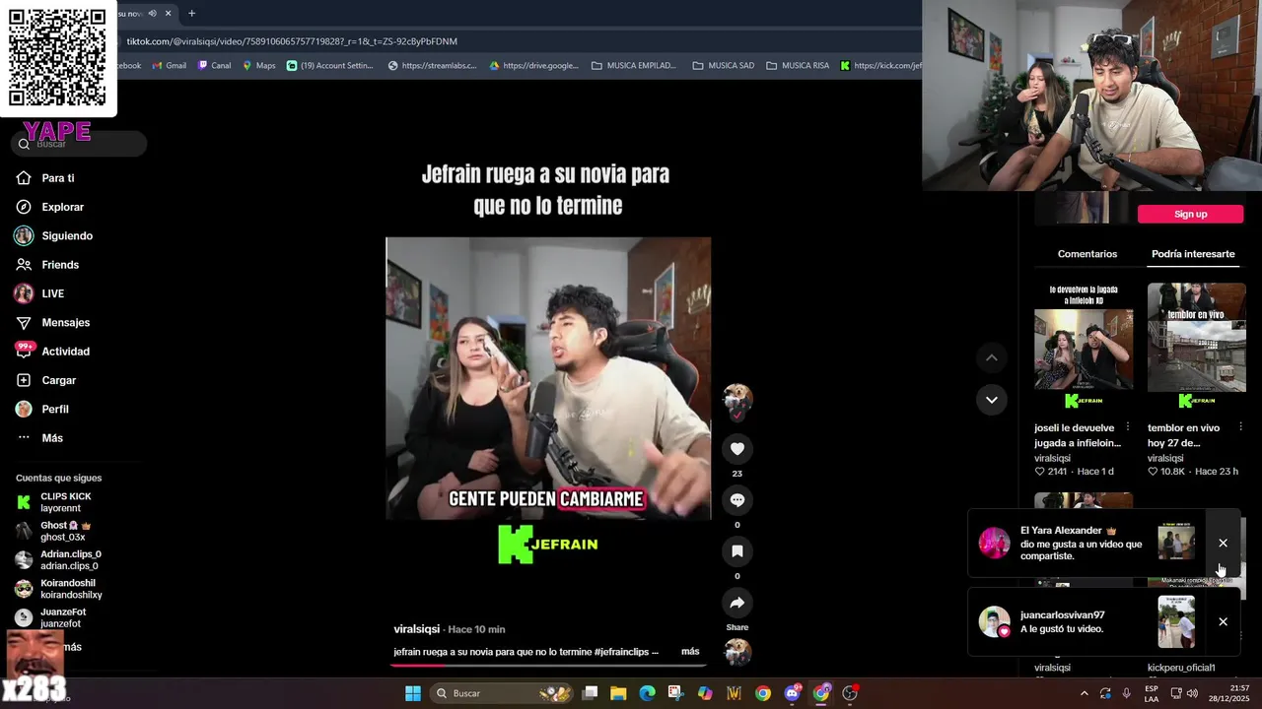This screenshot has width=1262, height=709.
Task: Open the Maps bookmark
Action: tap(259, 66)
